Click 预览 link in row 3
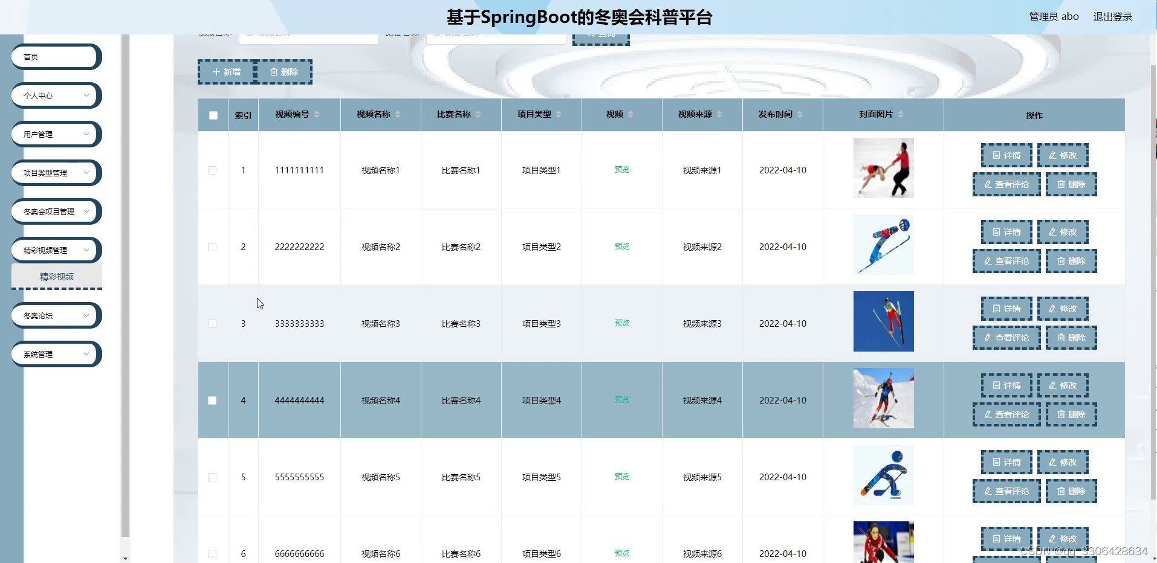This screenshot has height=563, width=1157. [x=622, y=323]
